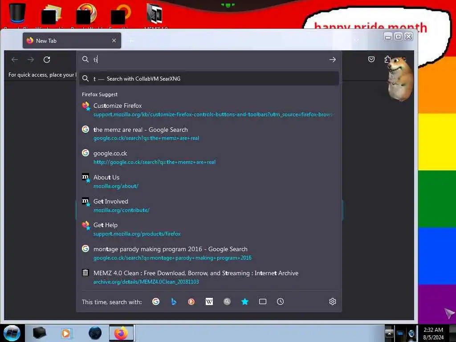This screenshot has height=342, width=456.
Task: Reload the current page
Action: tap(47, 60)
